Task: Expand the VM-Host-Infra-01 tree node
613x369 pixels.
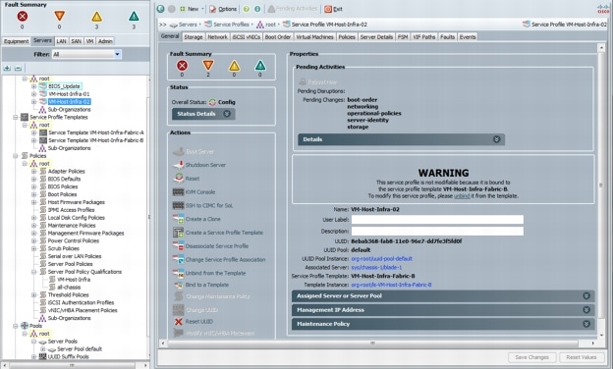Action: pyautogui.click(x=34, y=94)
